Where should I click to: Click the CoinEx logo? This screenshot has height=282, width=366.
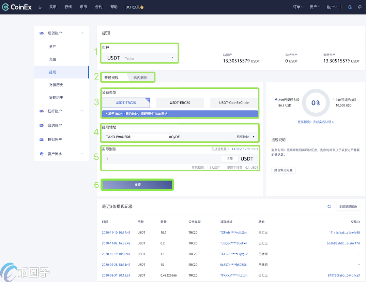[17, 7]
